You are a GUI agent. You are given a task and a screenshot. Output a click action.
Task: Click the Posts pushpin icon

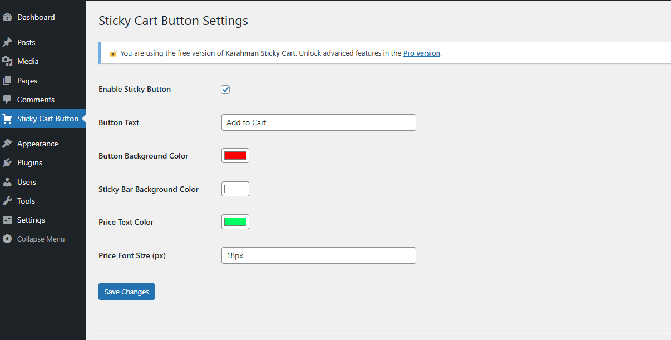[7, 42]
